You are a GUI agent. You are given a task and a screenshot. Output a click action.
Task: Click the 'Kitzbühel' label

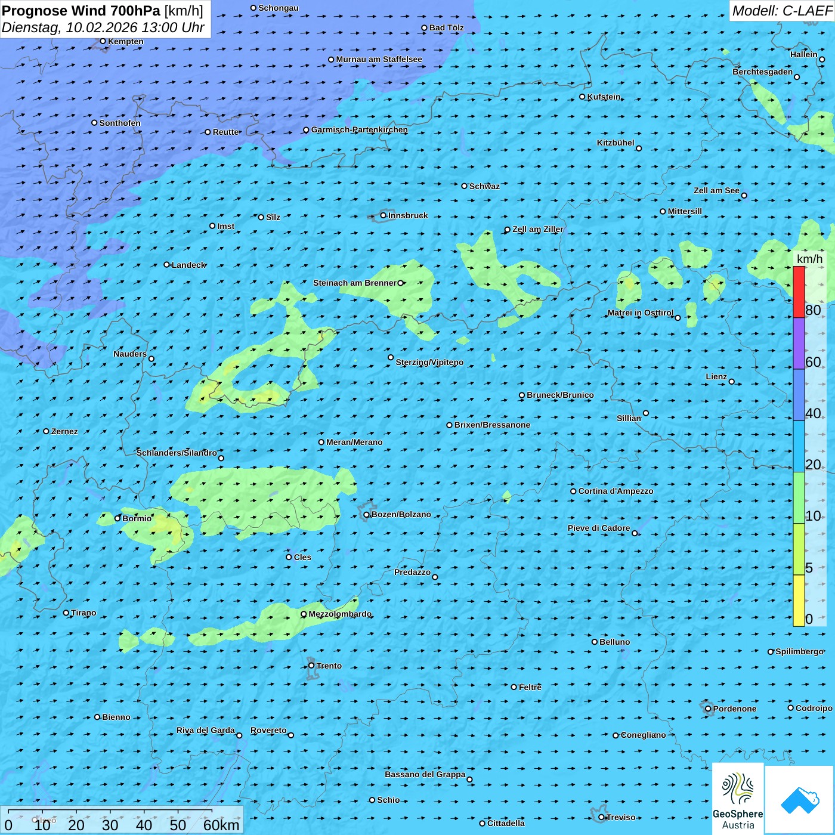click(x=616, y=143)
